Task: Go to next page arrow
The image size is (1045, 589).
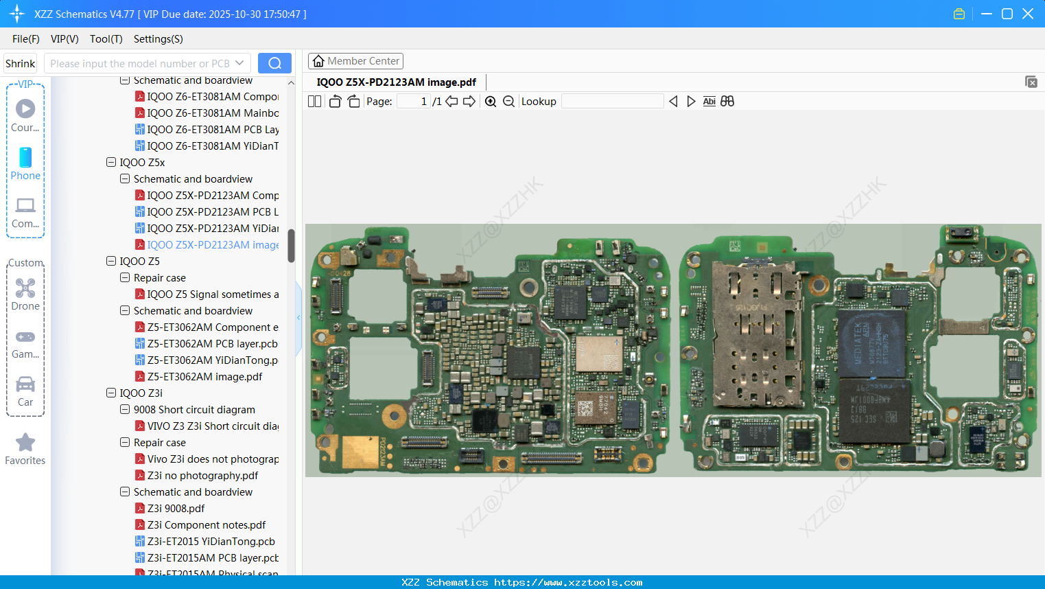Action: tap(469, 102)
